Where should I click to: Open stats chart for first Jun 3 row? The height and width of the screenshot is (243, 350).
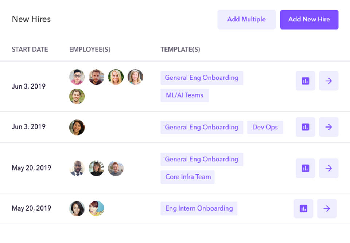click(x=305, y=81)
